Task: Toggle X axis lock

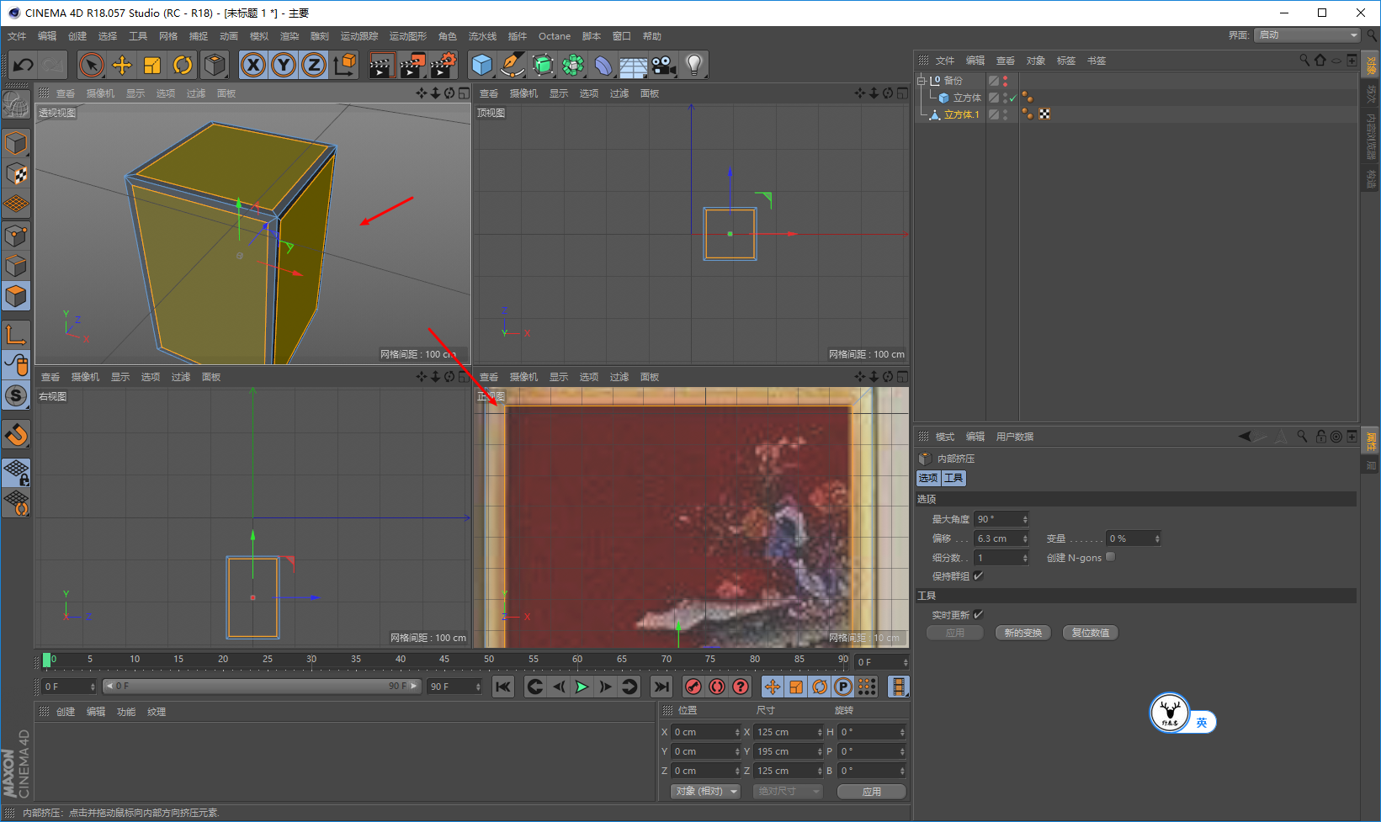Action: point(253,65)
